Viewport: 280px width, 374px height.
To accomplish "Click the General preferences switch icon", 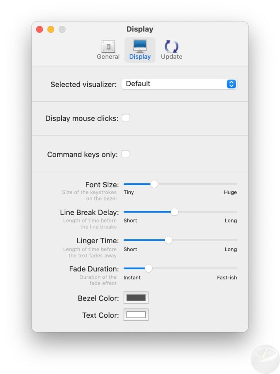I will [x=108, y=46].
